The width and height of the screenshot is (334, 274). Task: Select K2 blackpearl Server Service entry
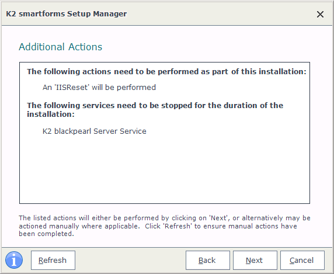tap(95, 131)
